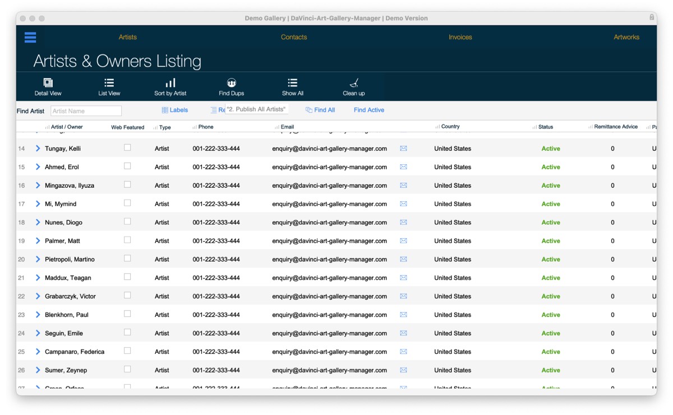Screen dimensions: 673x415
Task: Enable Web Featured for Nunes, Diogo
Action: tap(127, 222)
